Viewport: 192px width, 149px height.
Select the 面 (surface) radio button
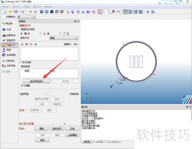(41, 33)
